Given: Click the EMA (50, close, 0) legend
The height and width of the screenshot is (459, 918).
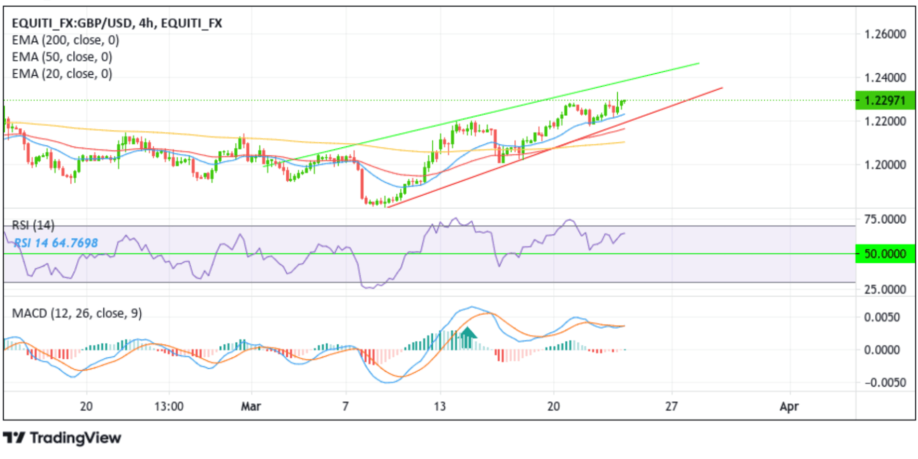Looking at the screenshot, I should point(62,57).
